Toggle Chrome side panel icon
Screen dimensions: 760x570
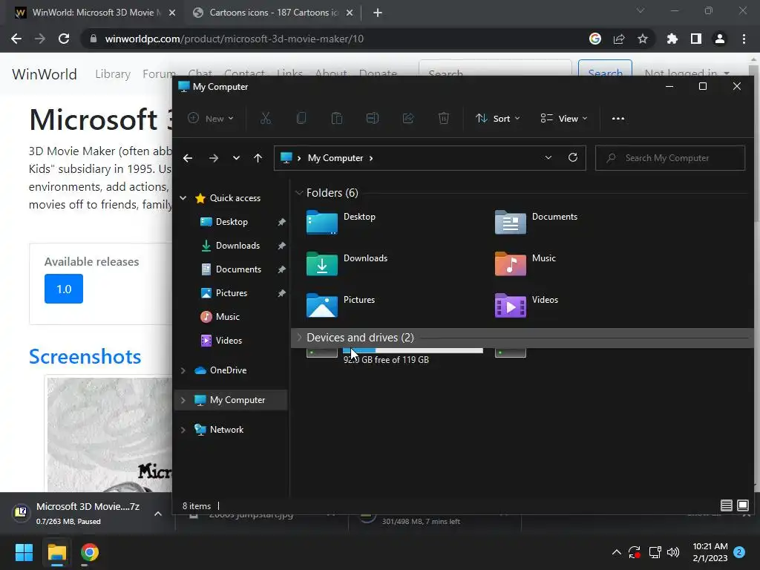pos(696,39)
